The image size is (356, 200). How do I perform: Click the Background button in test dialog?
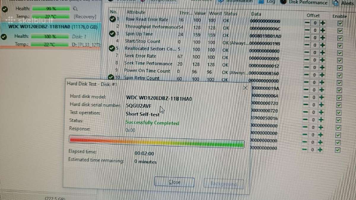(224, 184)
